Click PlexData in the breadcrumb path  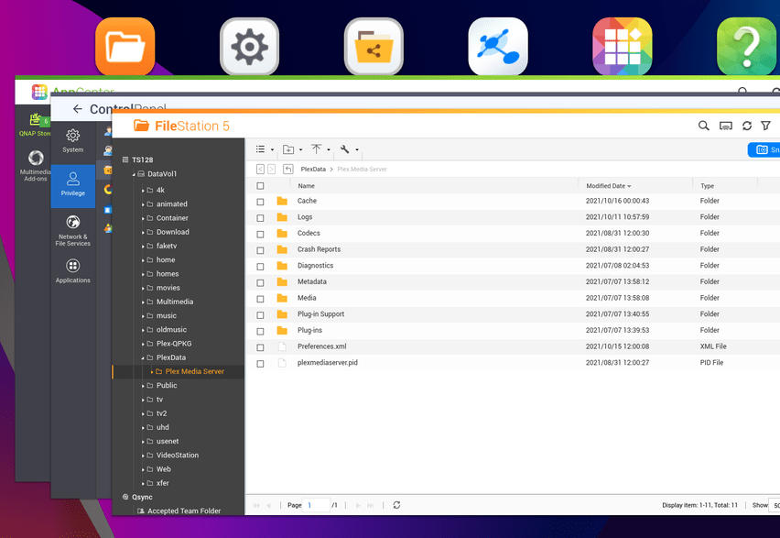[313, 170]
